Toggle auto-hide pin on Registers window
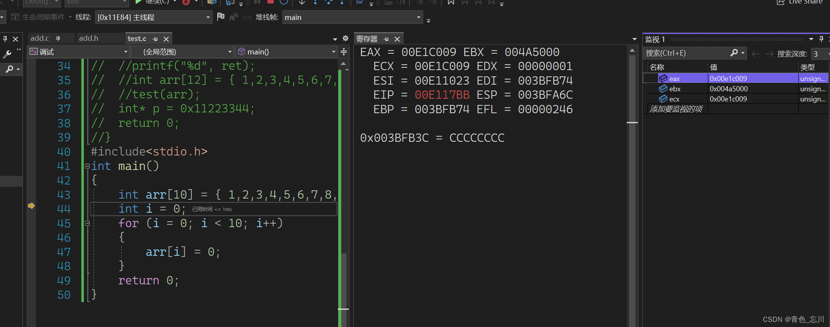The width and height of the screenshot is (830, 327). click(386, 39)
